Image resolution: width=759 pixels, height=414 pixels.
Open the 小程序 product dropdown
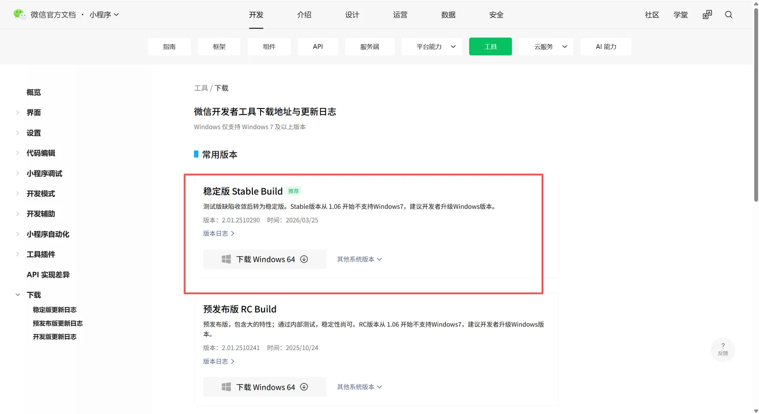coord(104,15)
